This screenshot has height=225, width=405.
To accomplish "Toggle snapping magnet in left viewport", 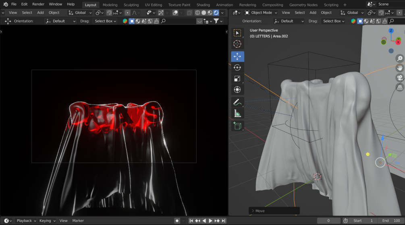I will (x=109, y=12).
